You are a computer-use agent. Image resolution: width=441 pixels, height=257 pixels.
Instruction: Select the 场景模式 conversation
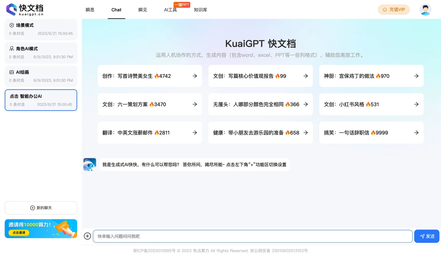pyautogui.click(x=41, y=29)
